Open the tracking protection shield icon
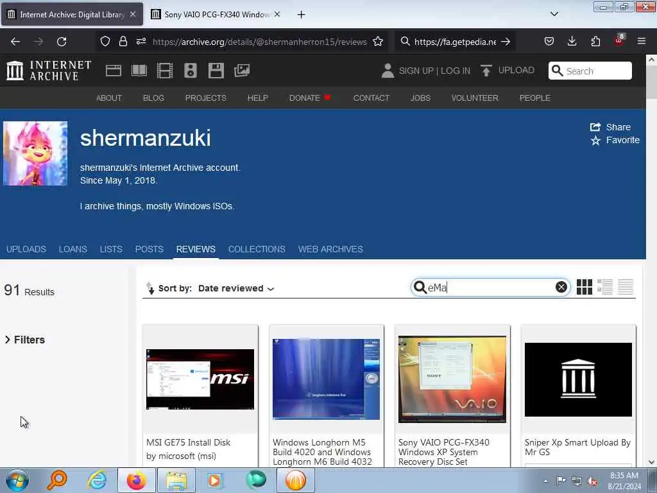657x493 pixels. (105, 42)
